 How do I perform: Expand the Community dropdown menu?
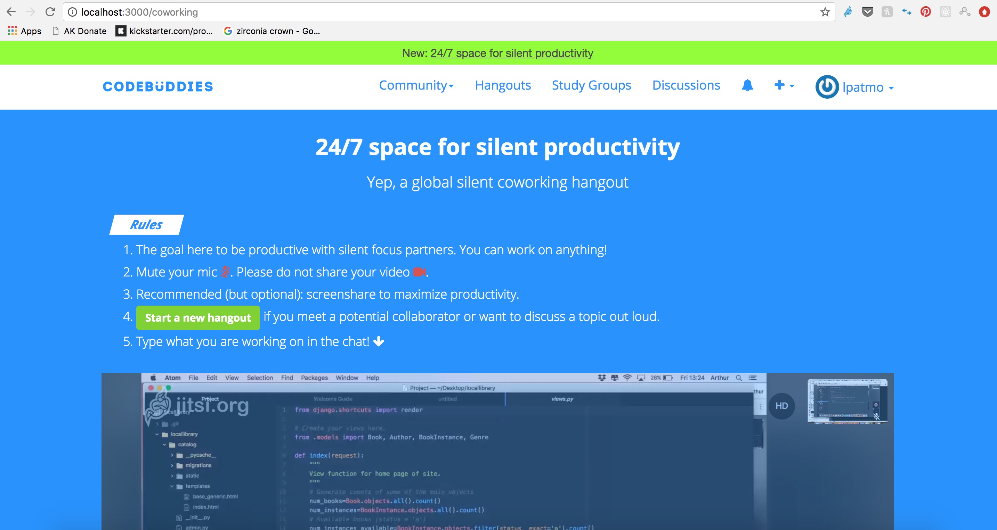coord(416,85)
